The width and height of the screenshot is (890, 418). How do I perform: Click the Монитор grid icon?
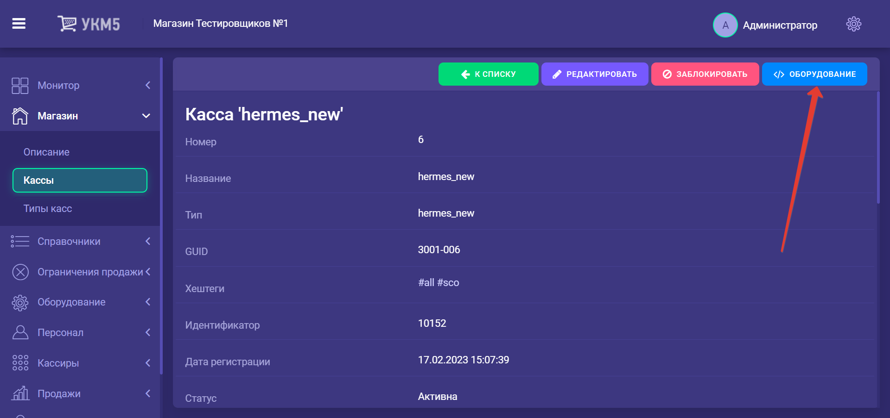click(x=20, y=86)
